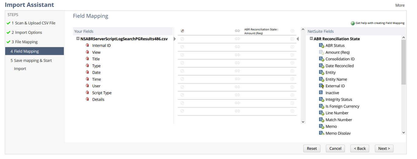Remove the Amount (Req) mapping with X icon
The image size is (417, 159).
click(292, 31)
